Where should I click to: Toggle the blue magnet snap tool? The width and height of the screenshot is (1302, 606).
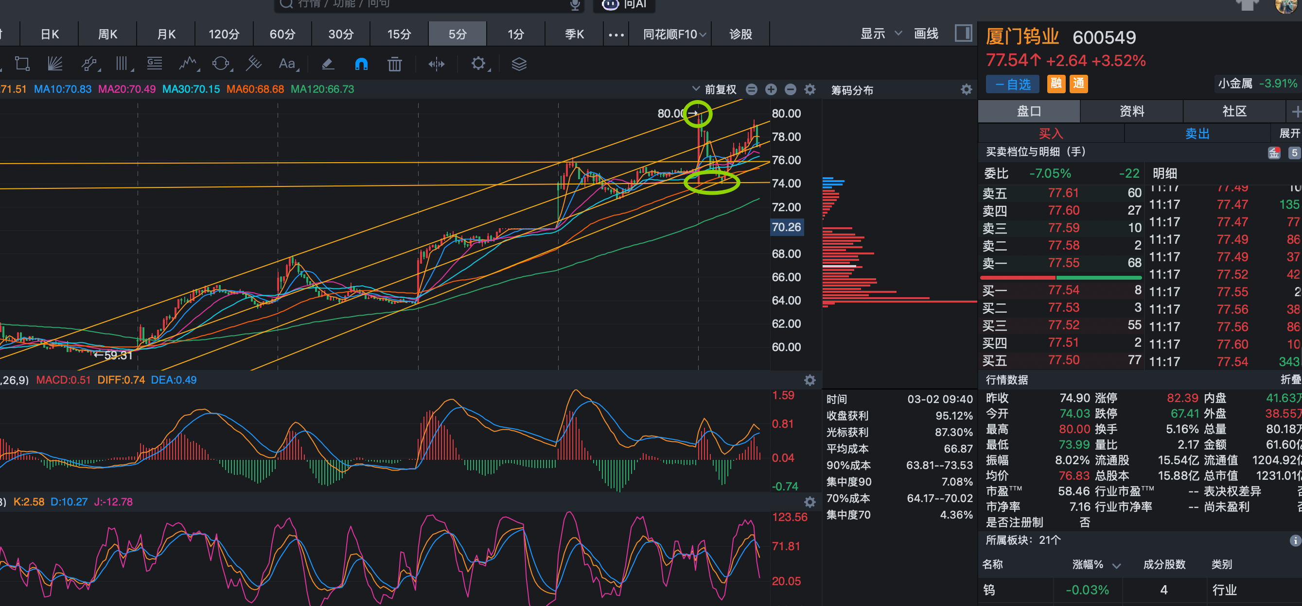point(361,64)
